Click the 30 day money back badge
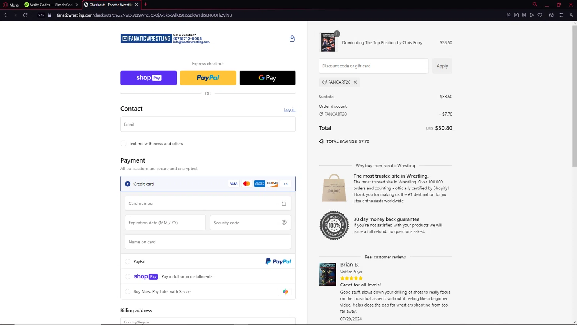577x325 pixels. click(334, 225)
